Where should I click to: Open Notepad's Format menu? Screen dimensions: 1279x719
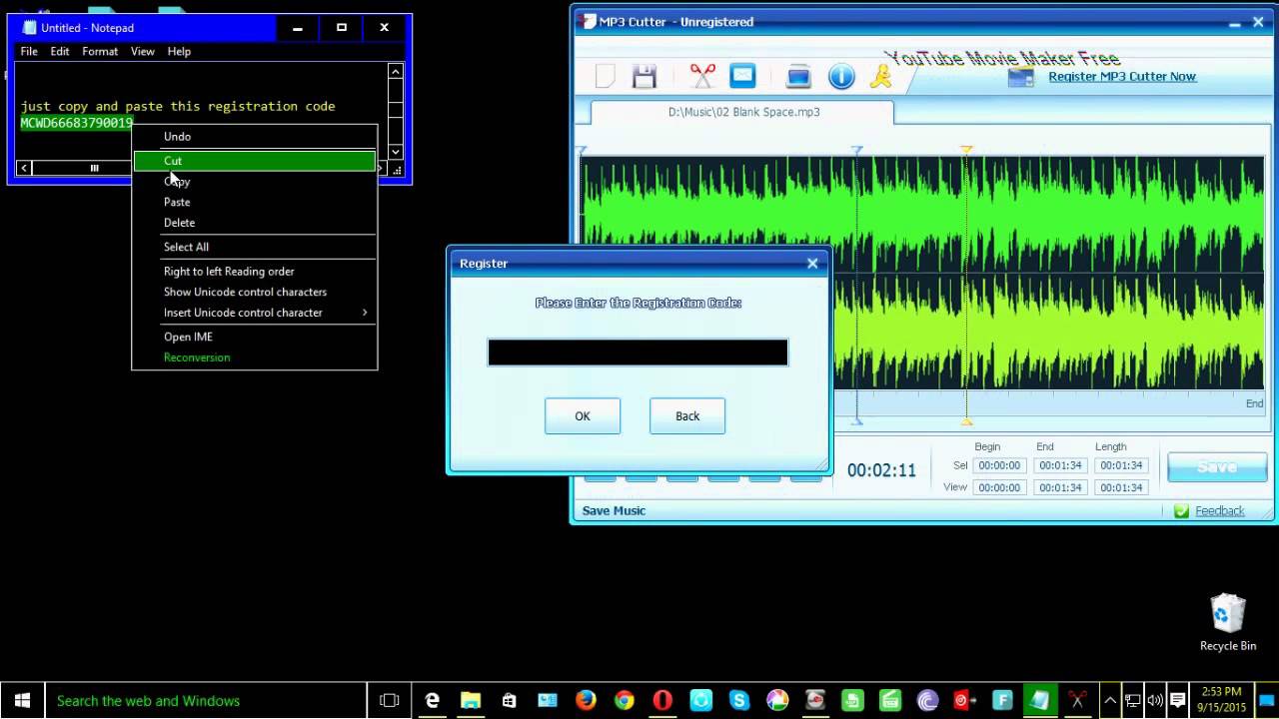pos(100,51)
